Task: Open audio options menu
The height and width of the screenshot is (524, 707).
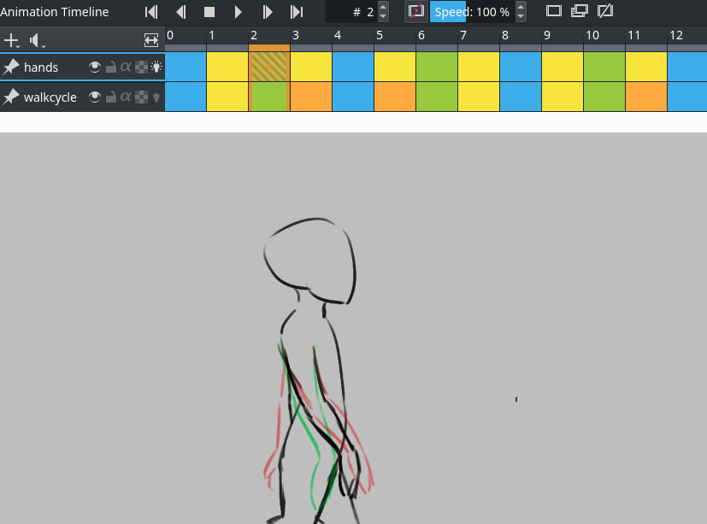Action: click(37, 40)
